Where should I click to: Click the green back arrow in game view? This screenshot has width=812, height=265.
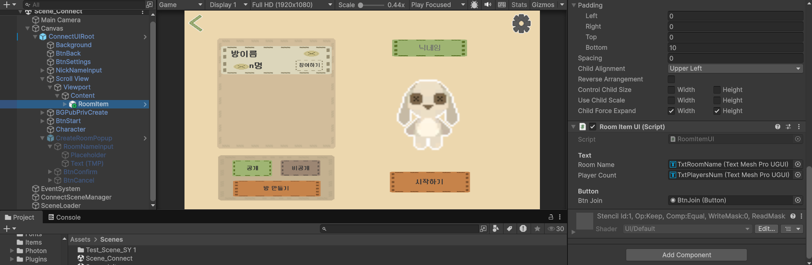click(x=196, y=23)
